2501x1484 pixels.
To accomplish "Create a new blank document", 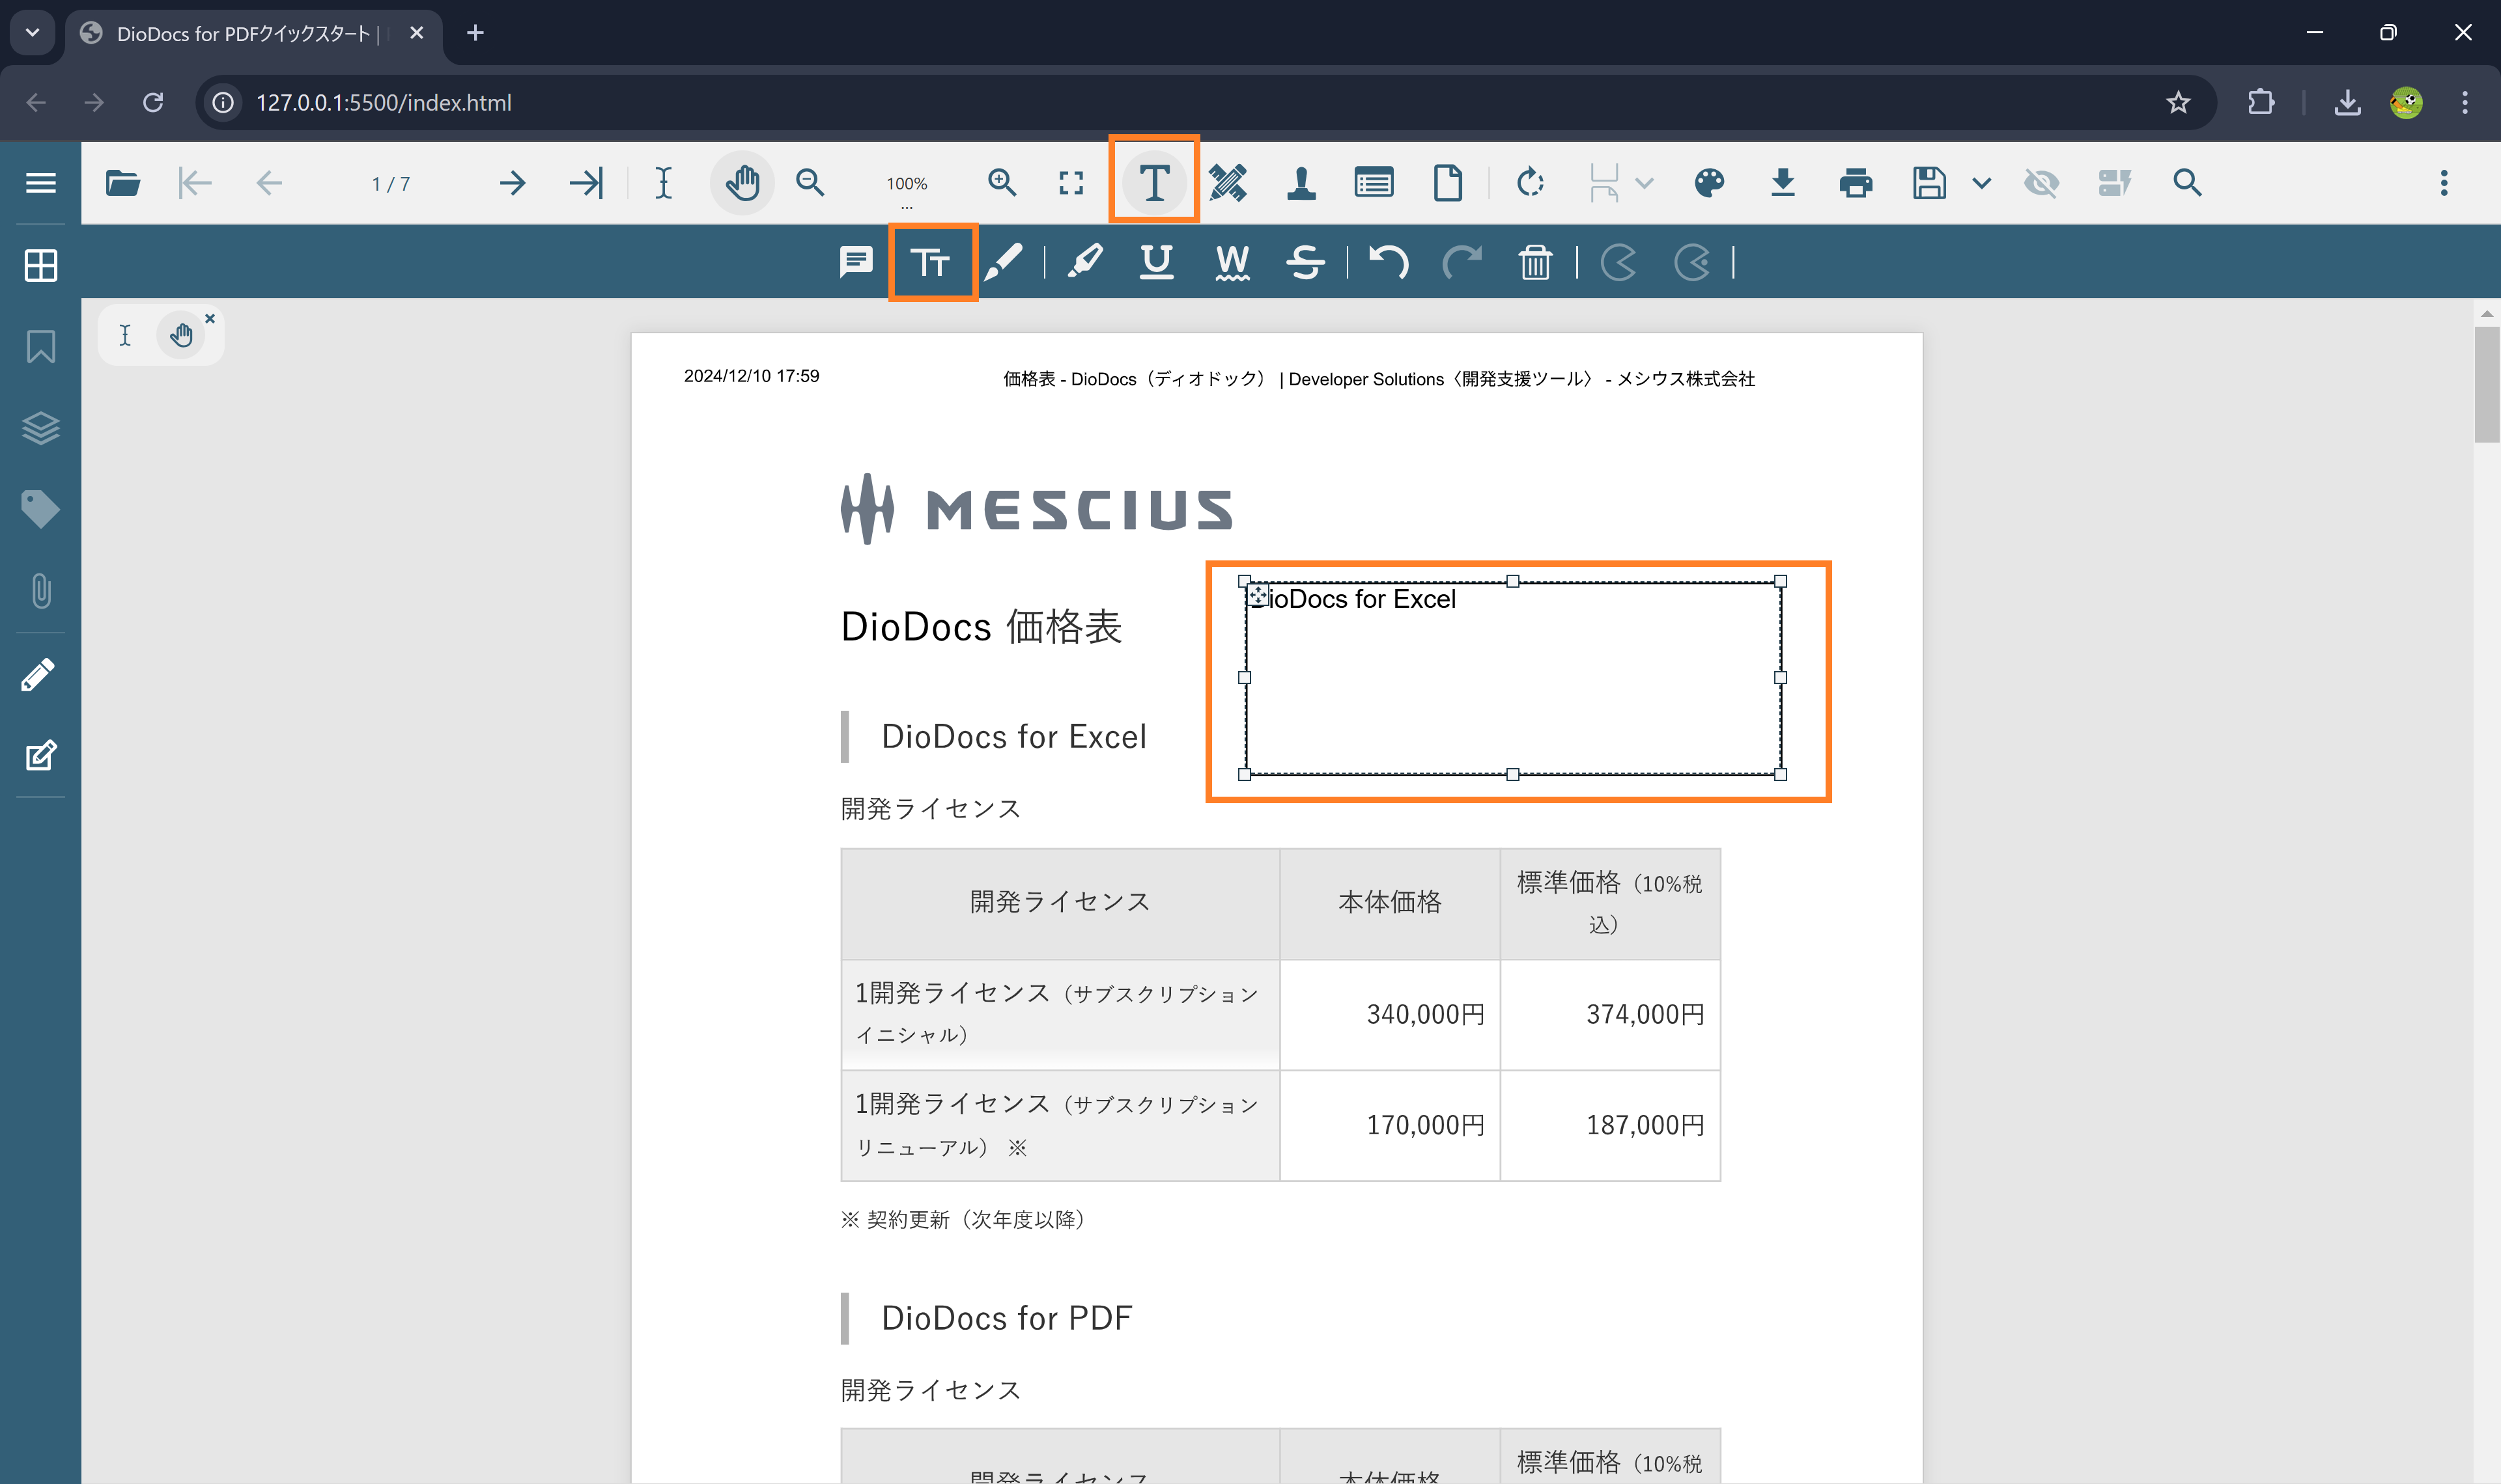I will pyautogui.click(x=1448, y=183).
